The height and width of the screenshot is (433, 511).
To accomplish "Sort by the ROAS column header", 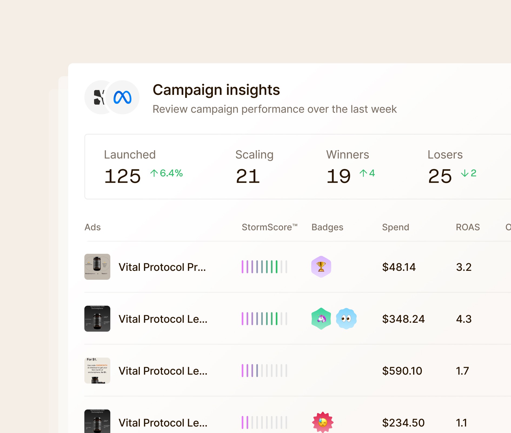I will point(468,227).
